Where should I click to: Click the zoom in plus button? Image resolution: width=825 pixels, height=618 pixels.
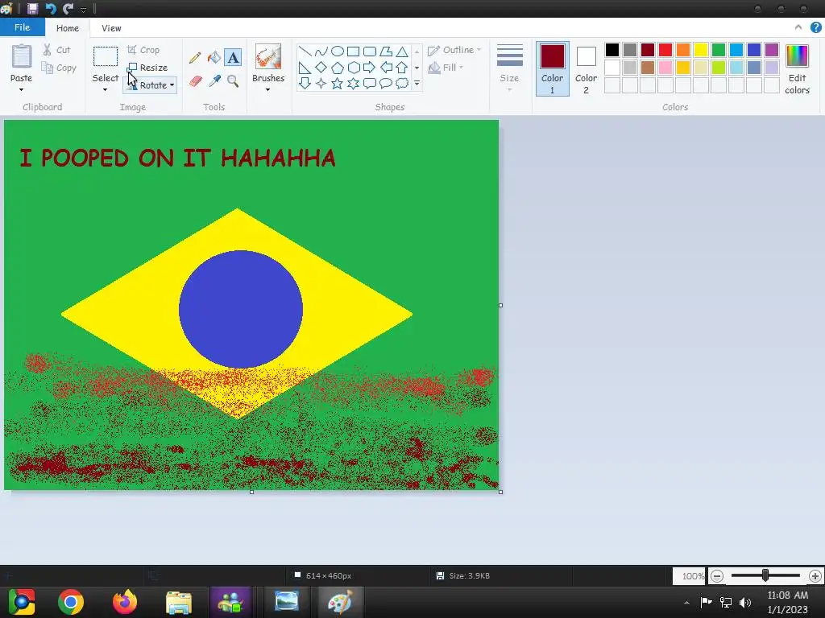tap(815, 576)
